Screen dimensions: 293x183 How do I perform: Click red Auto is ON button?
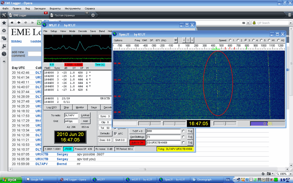tap(137, 142)
